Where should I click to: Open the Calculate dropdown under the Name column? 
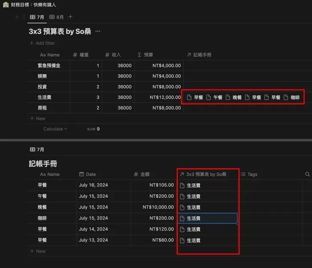55,129
